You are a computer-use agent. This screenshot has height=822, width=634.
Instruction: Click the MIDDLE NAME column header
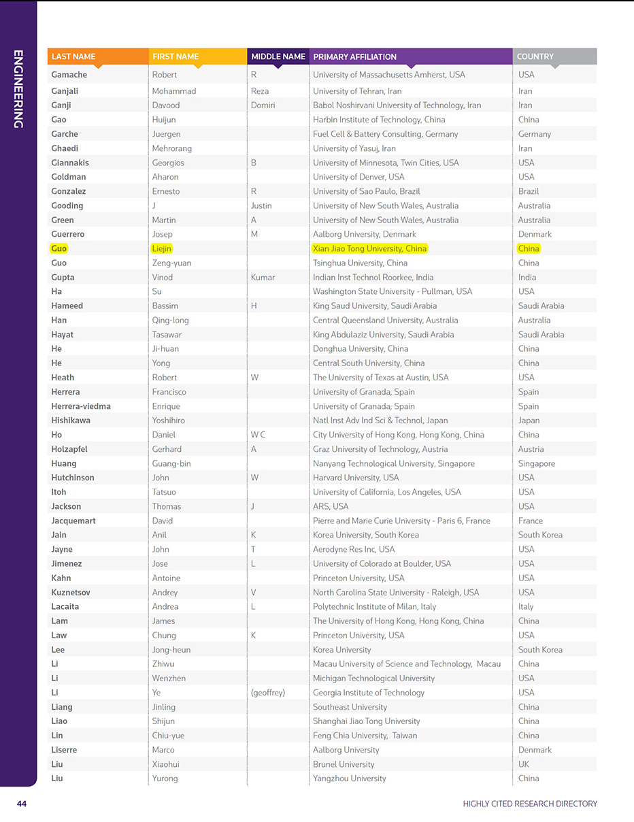(278, 56)
